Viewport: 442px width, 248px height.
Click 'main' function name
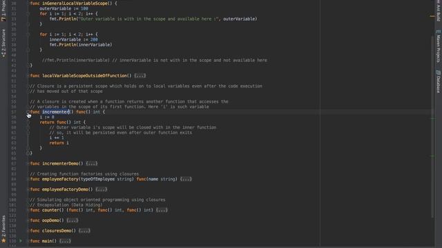pyautogui.click(x=47, y=241)
